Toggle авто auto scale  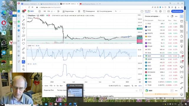click(x=140, y=86)
